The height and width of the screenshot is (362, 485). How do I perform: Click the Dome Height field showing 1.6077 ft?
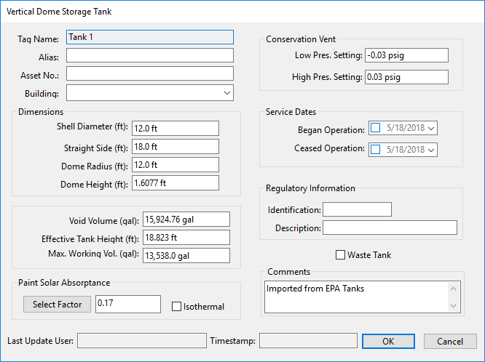[x=176, y=183]
